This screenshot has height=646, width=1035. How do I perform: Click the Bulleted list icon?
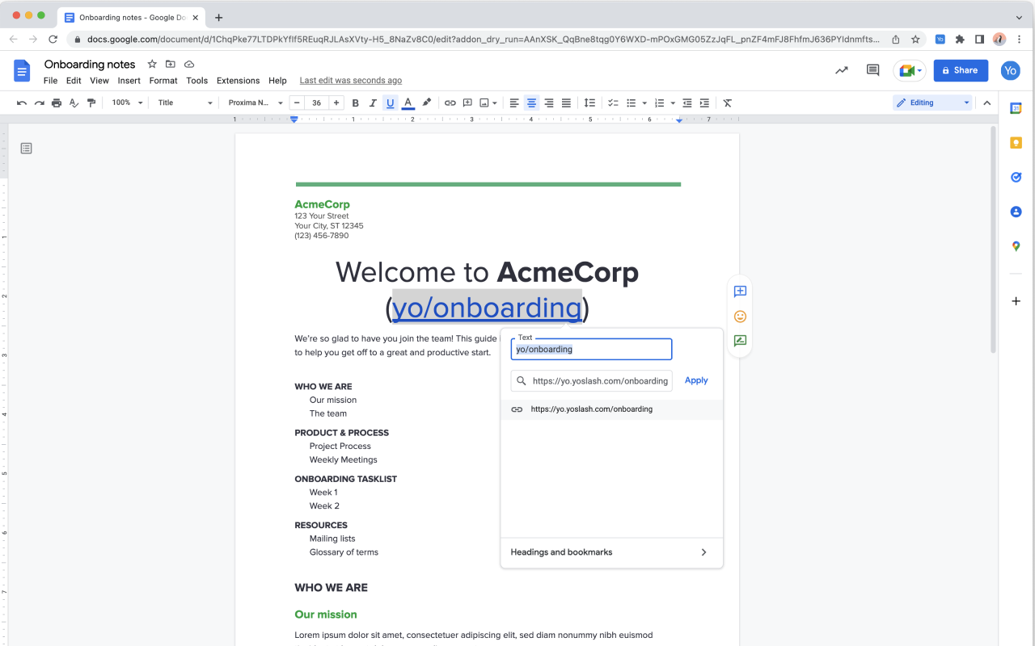[632, 103]
